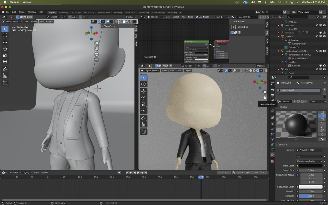Open Object Mode dropdown in left viewport
Viewport: 328px width, 205px height.
click(x=12, y=22)
